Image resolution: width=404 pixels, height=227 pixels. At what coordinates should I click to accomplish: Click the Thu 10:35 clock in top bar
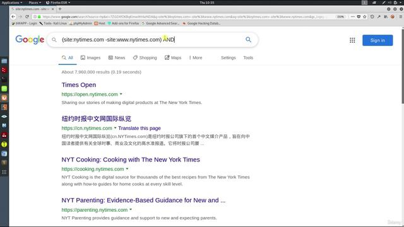tap(207, 3)
